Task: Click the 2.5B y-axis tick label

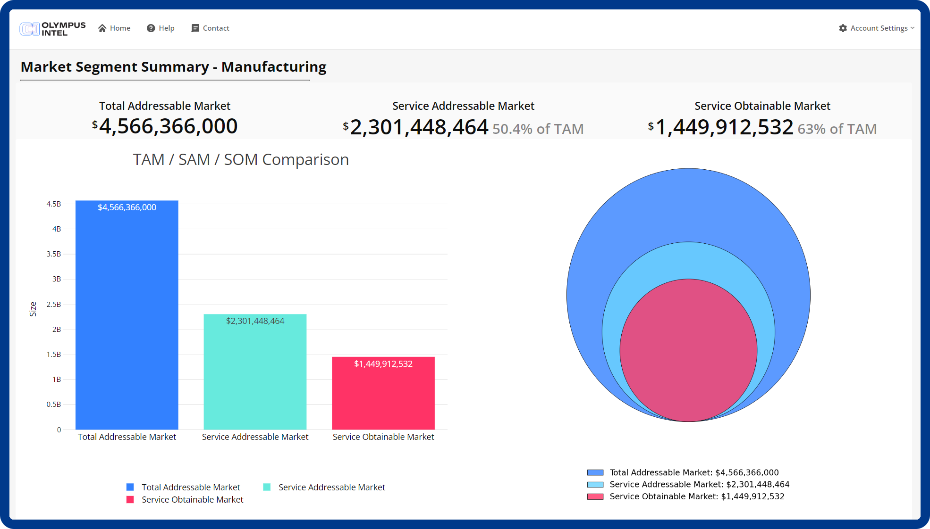Action: coord(53,304)
